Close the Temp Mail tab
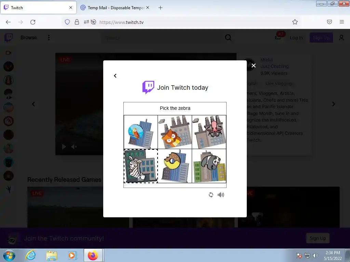 [x=148, y=8]
